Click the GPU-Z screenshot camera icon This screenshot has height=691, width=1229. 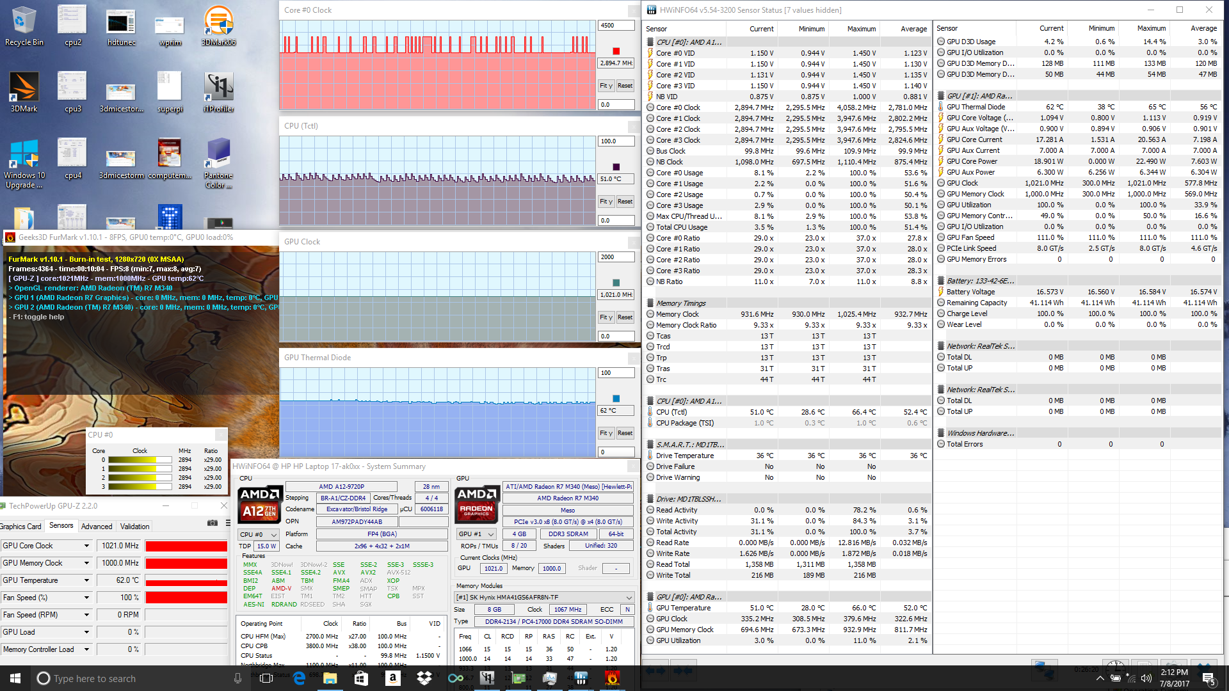click(213, 523)
